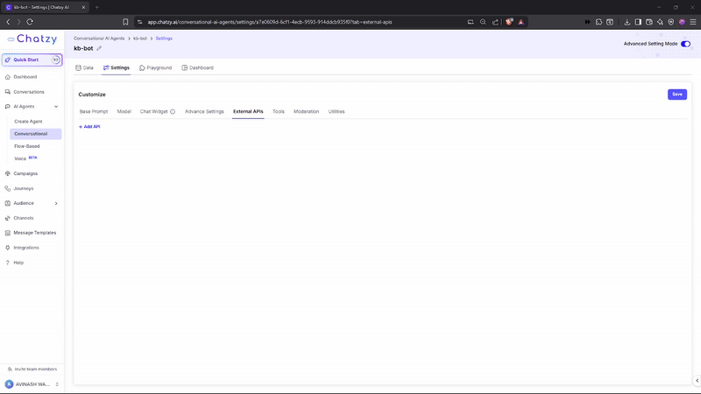The width and height of the screenshot is (701, 394).
Task: Bookmark this page via bookmark icon
Action: (x=125, y=22)
